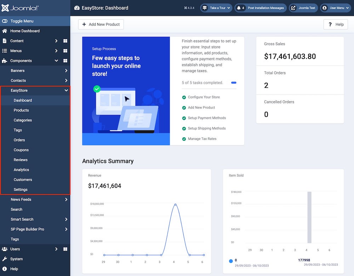
Task: Collapse the EasyStore submenu
Action: point(66,91)
